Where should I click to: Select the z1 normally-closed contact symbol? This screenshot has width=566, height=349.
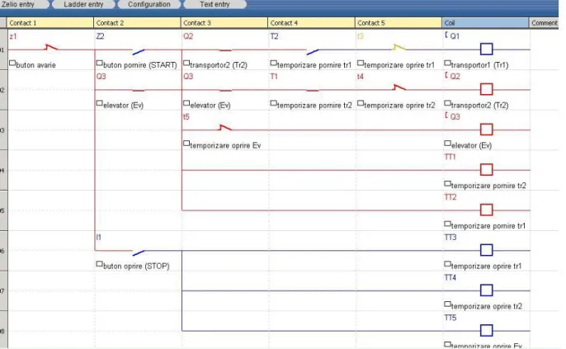[x=51, y=47]
